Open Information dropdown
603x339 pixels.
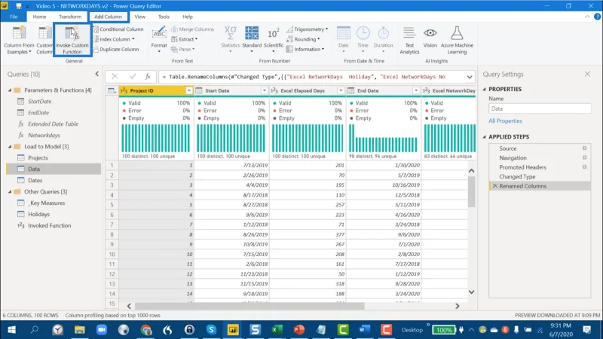323,49
